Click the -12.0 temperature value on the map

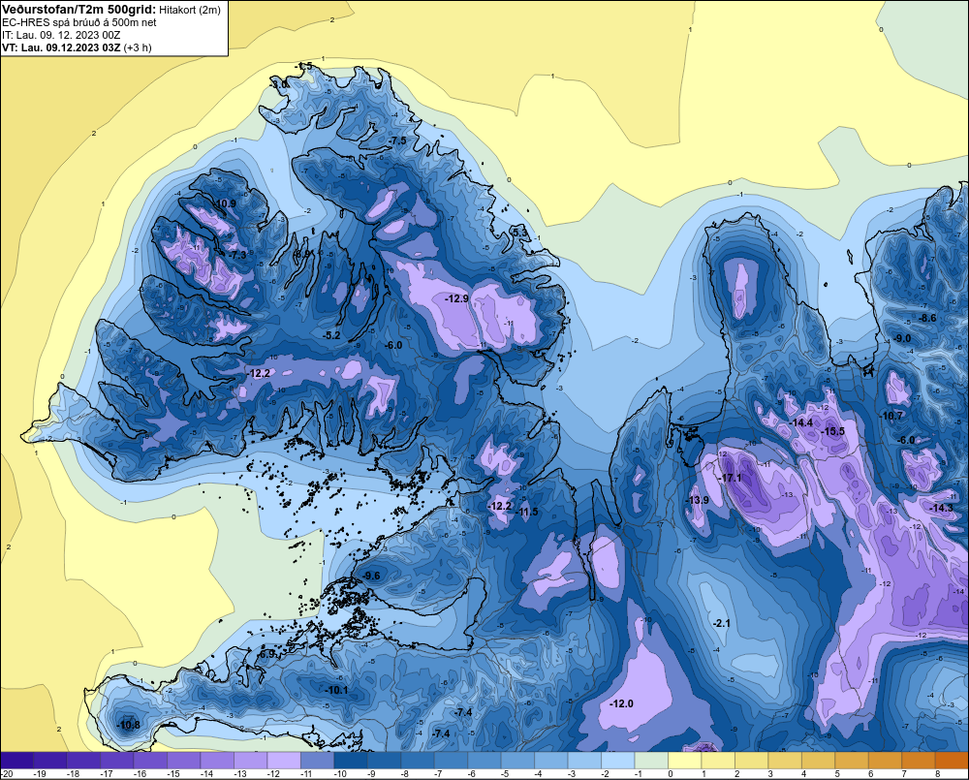point(622,704)
